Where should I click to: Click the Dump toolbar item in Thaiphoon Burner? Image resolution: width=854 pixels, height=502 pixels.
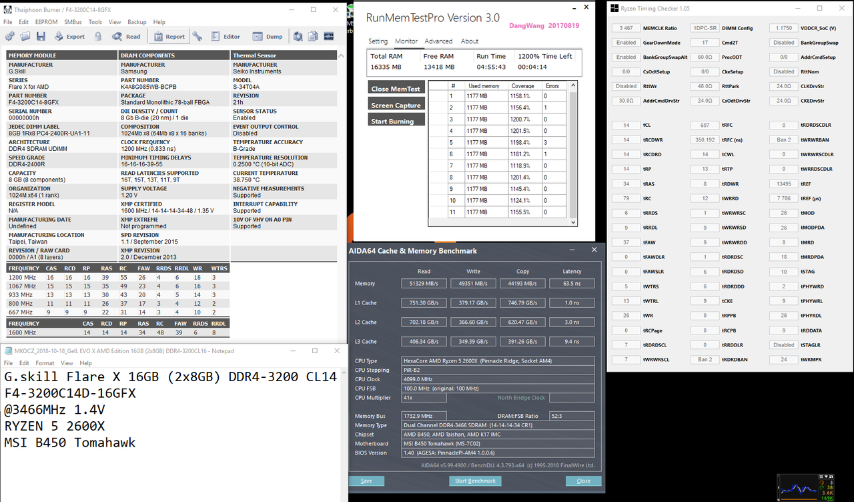pyautogui.click(x=267, y=37)
